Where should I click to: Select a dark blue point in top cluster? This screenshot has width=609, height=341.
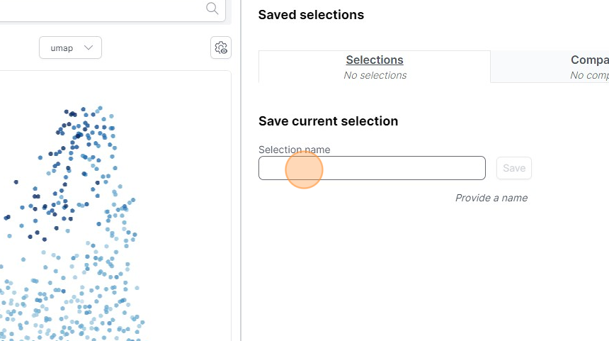pos(67,112)
